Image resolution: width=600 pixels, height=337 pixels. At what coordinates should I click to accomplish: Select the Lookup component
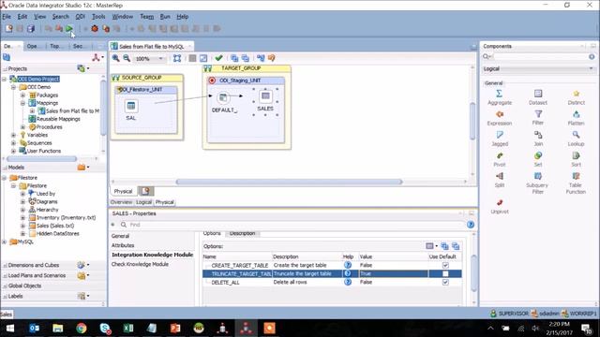tap(576, 139)
